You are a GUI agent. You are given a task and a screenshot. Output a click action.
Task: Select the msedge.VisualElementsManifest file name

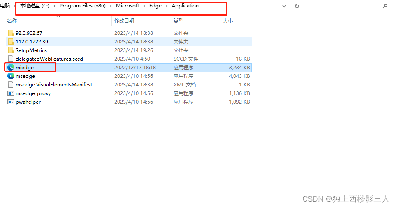pos(54,84)
